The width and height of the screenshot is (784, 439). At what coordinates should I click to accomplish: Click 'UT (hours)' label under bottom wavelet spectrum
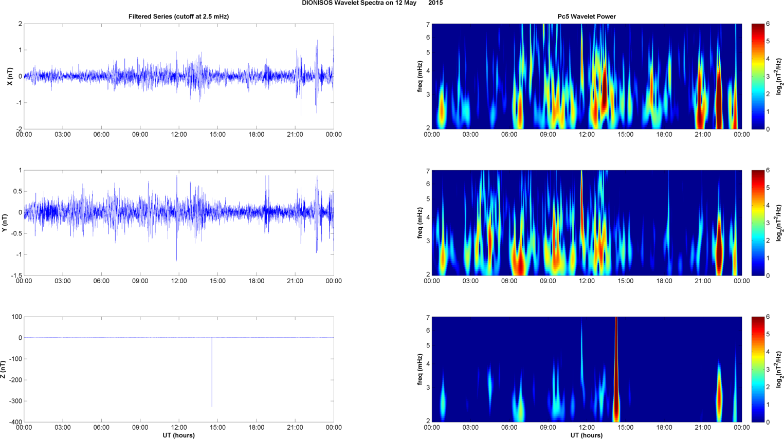tap(587, 435)
